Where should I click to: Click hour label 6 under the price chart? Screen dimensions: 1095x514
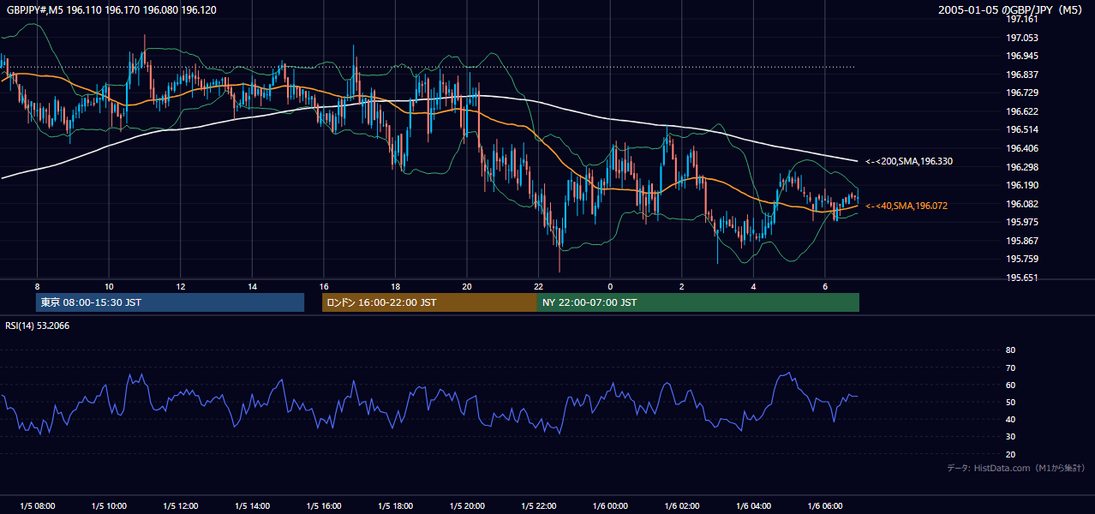point(824,286)
